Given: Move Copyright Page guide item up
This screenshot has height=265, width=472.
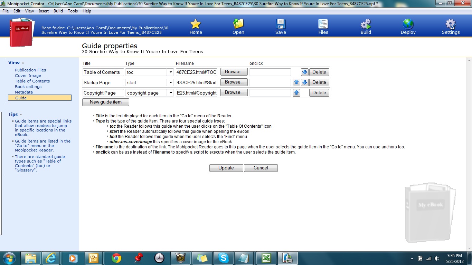Looking at the screenshot, I should coord(296,93).
